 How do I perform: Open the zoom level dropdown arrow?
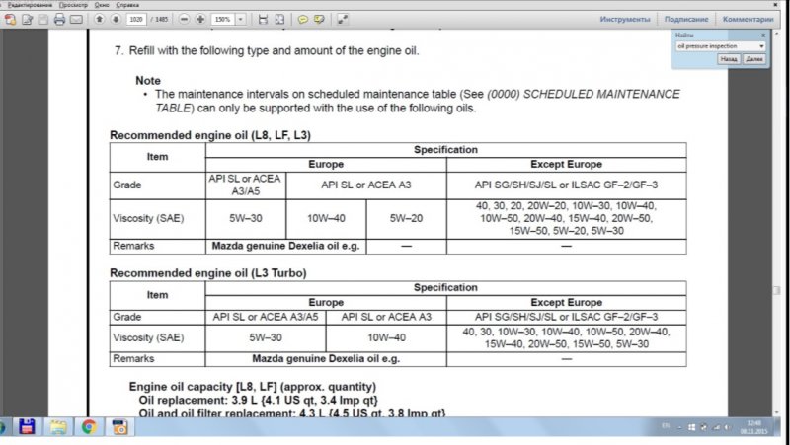pos(240,19)
